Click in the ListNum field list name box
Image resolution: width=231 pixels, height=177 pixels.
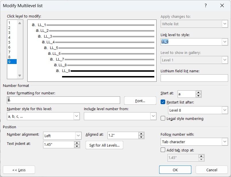tap(194, 78)
